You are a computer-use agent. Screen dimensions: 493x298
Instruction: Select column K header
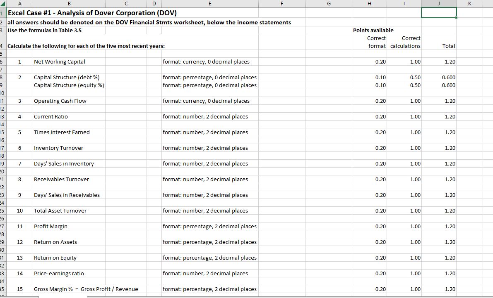[x=469, y=4]
